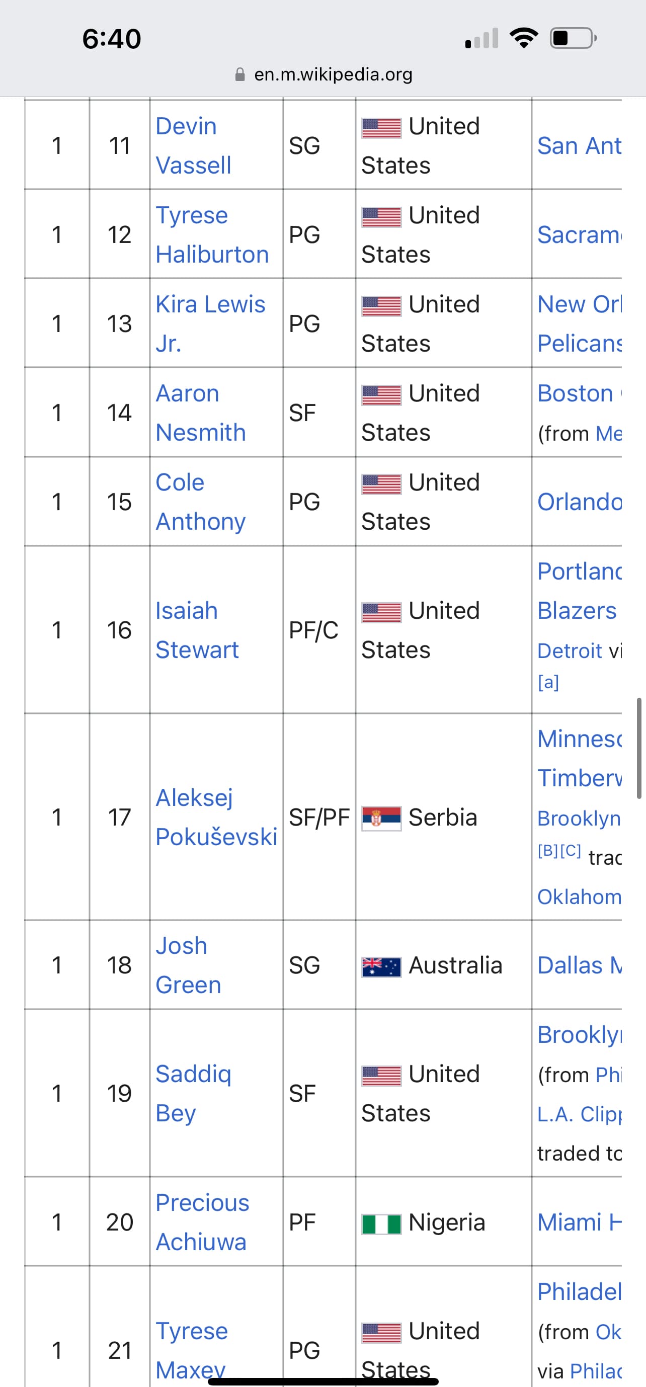Tap the Wi-Fi status icon
The width and height of the screenshot is (646, 1387).
coord(524,38)
